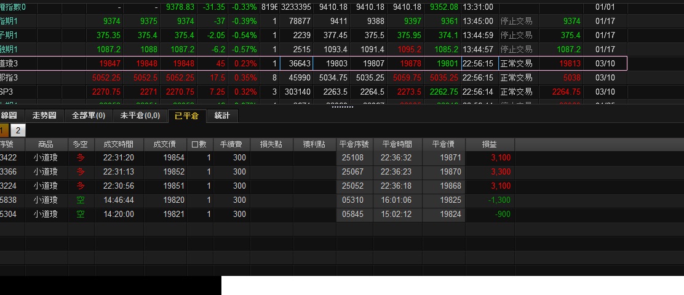Select trade executed at 14:46:44

pyautogui.click(x=119, y=200)
